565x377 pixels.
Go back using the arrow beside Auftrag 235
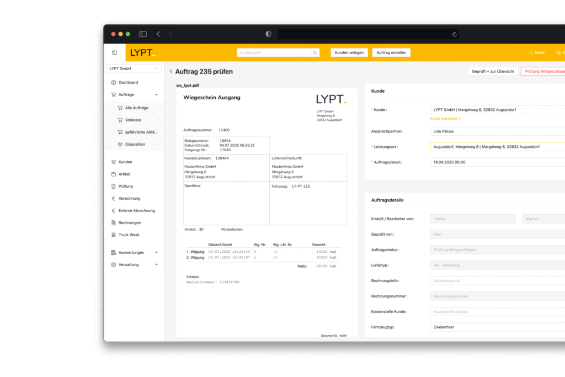(171, 71)
